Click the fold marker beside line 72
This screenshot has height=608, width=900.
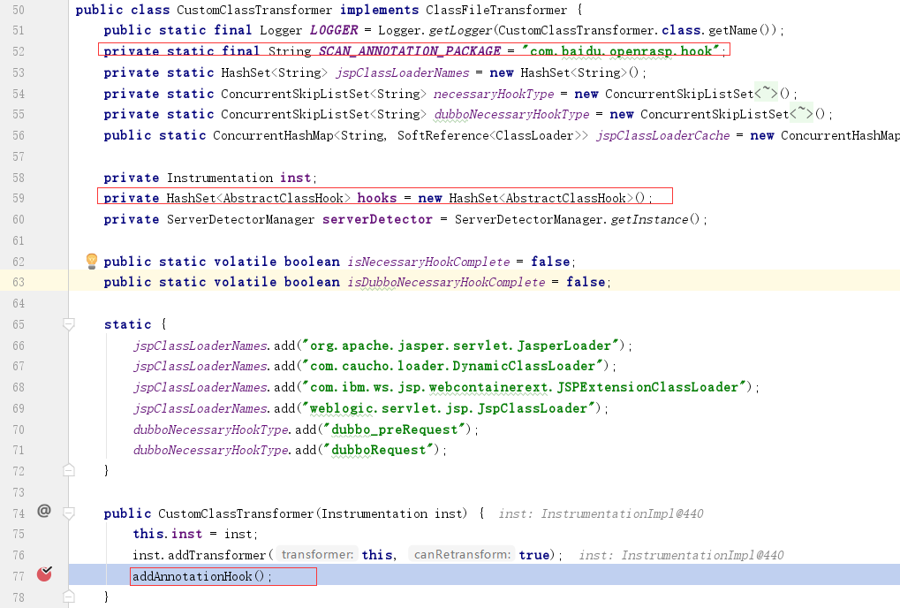tap(69, 471)
